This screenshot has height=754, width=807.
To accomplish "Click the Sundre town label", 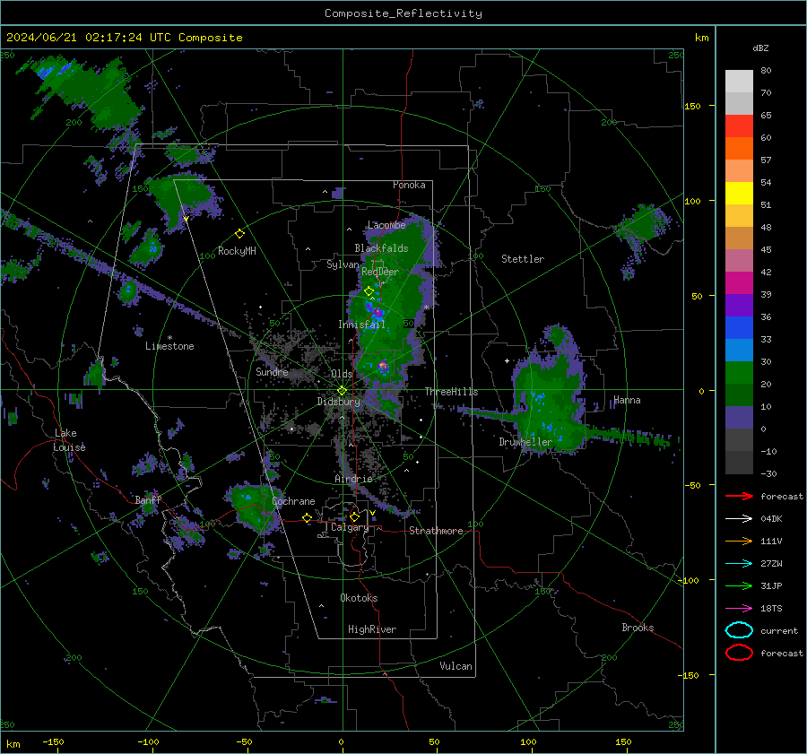I will pos(272,371).
